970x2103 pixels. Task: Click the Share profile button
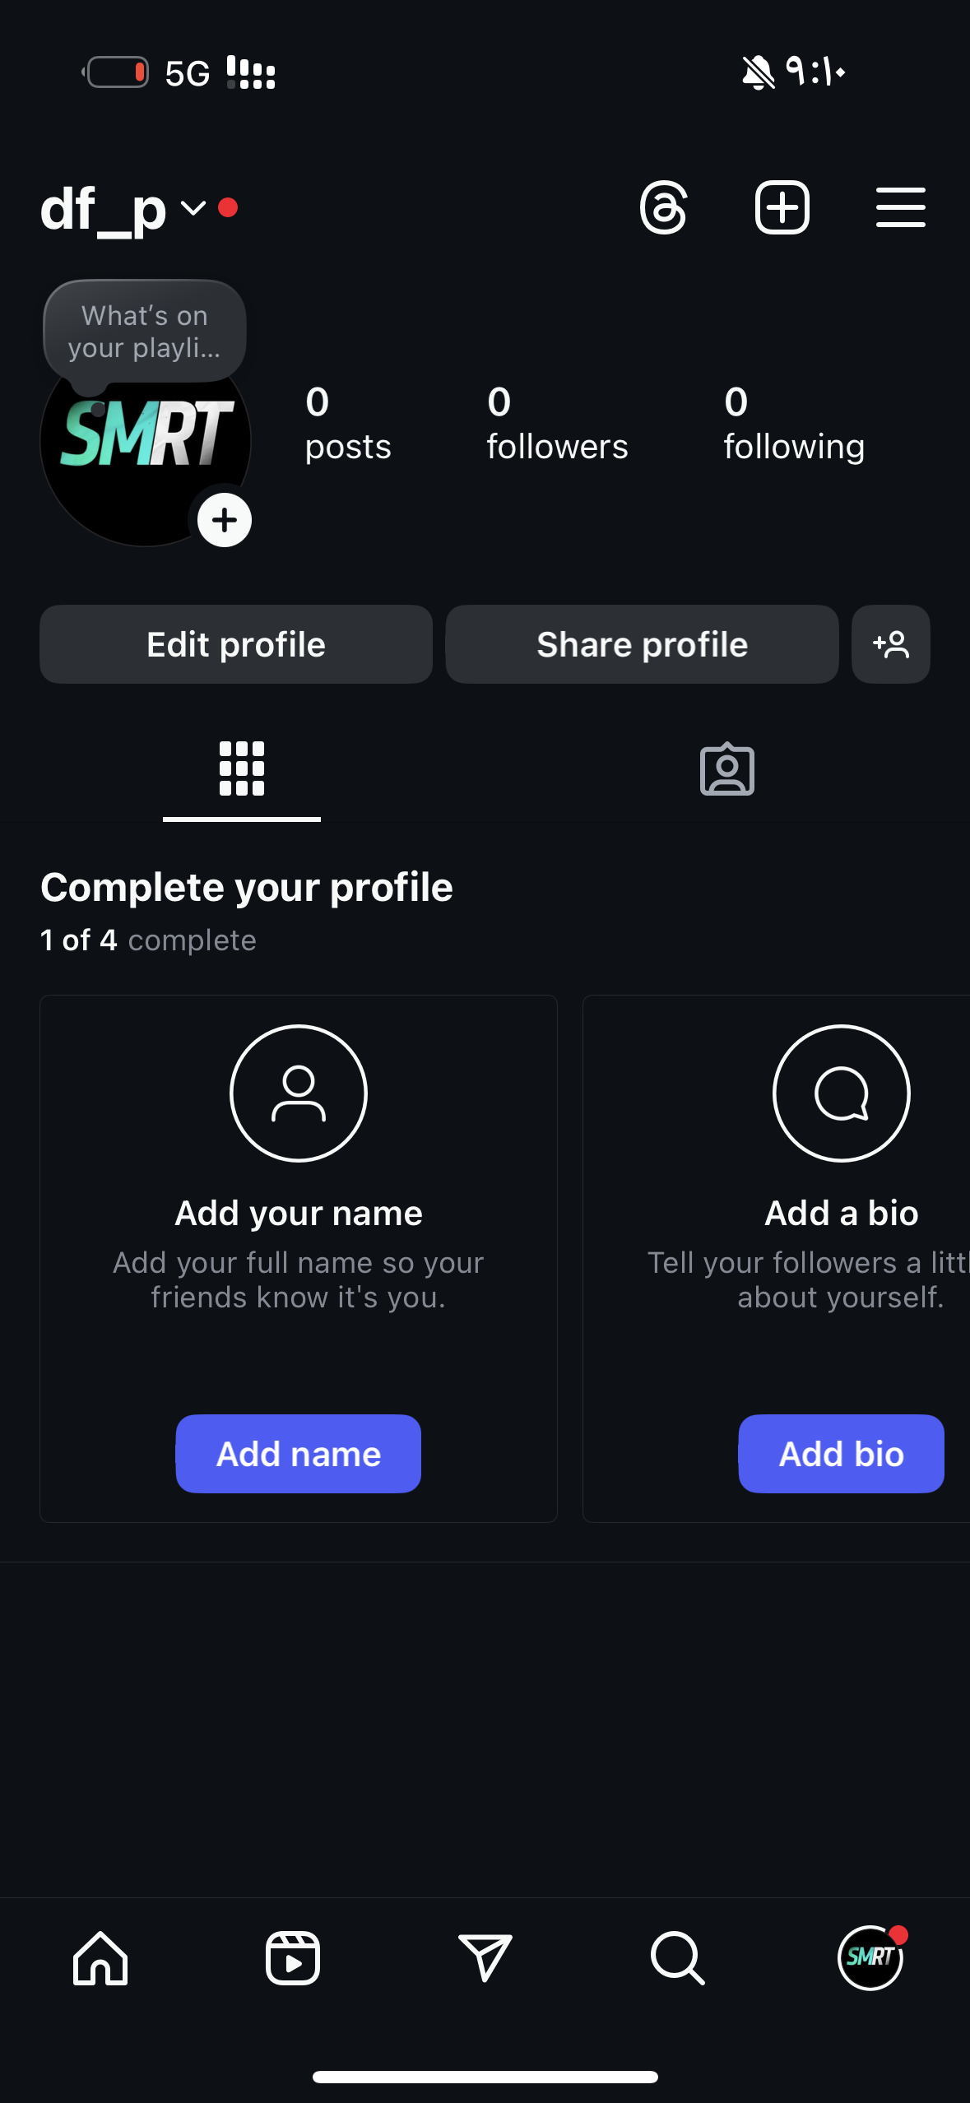pyautogui.click(x=642, y=644)
